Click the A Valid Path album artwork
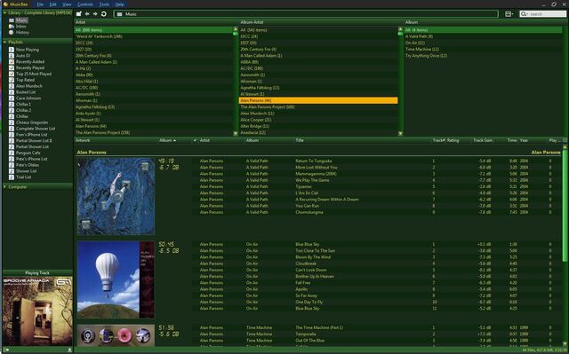The width and height of the screenshot is (569, 354). pos(116,196)
